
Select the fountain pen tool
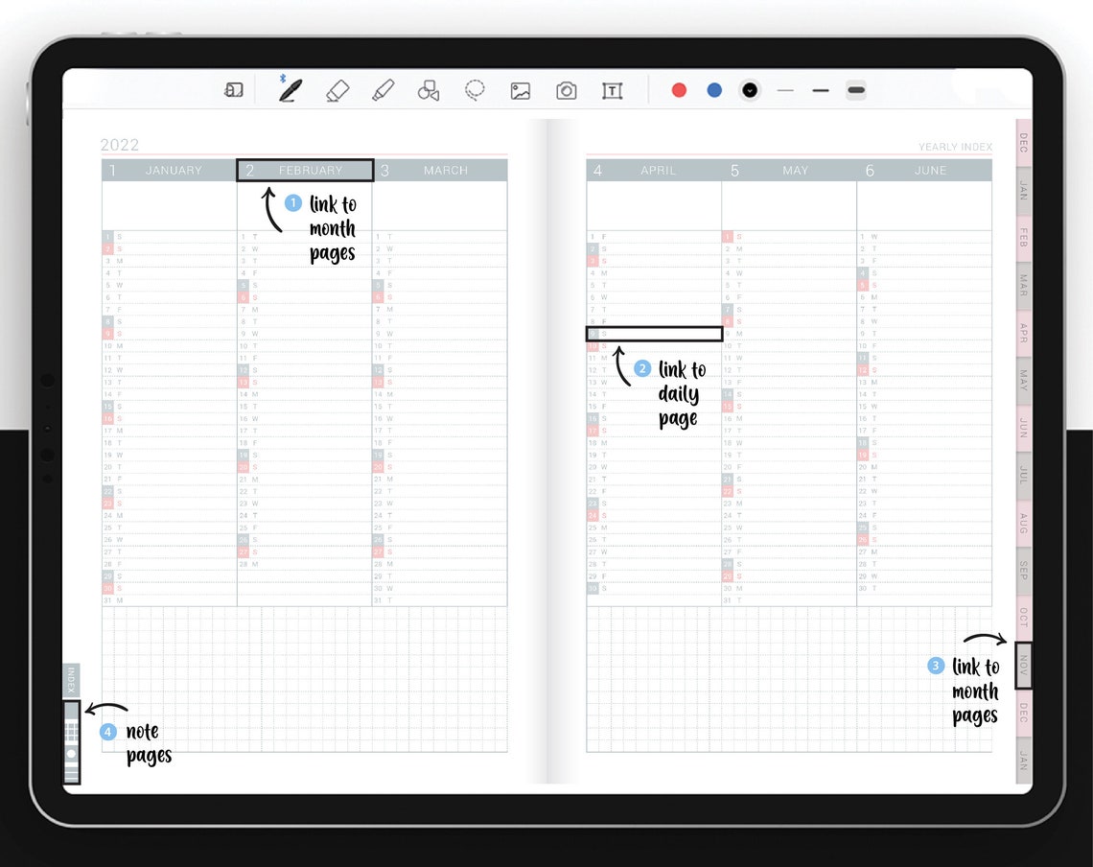coord(290,89)
